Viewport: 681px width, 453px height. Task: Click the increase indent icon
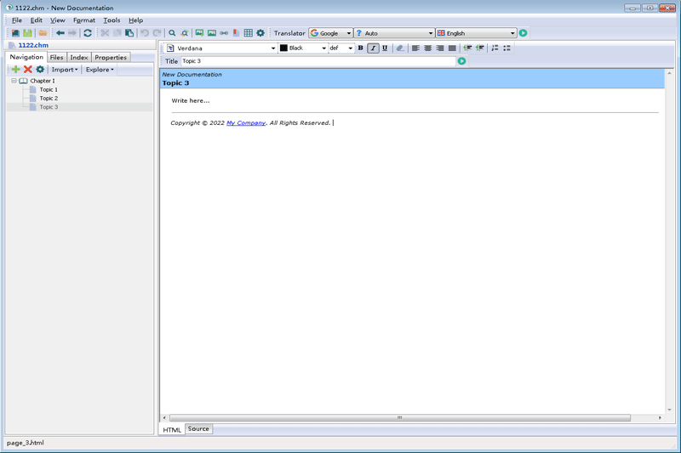tap(479, 48)
